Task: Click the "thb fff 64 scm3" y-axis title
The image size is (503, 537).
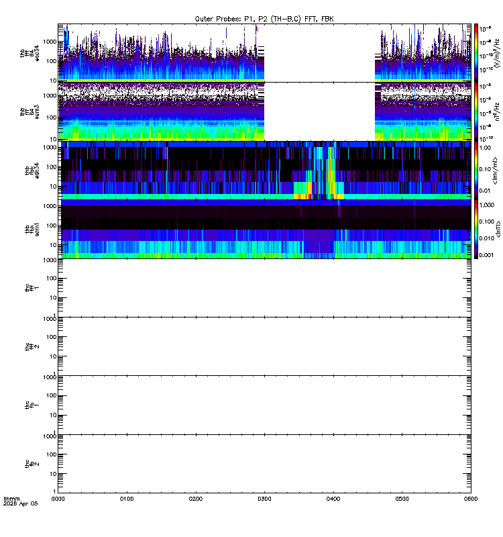Action: click(x=30, y=111)
